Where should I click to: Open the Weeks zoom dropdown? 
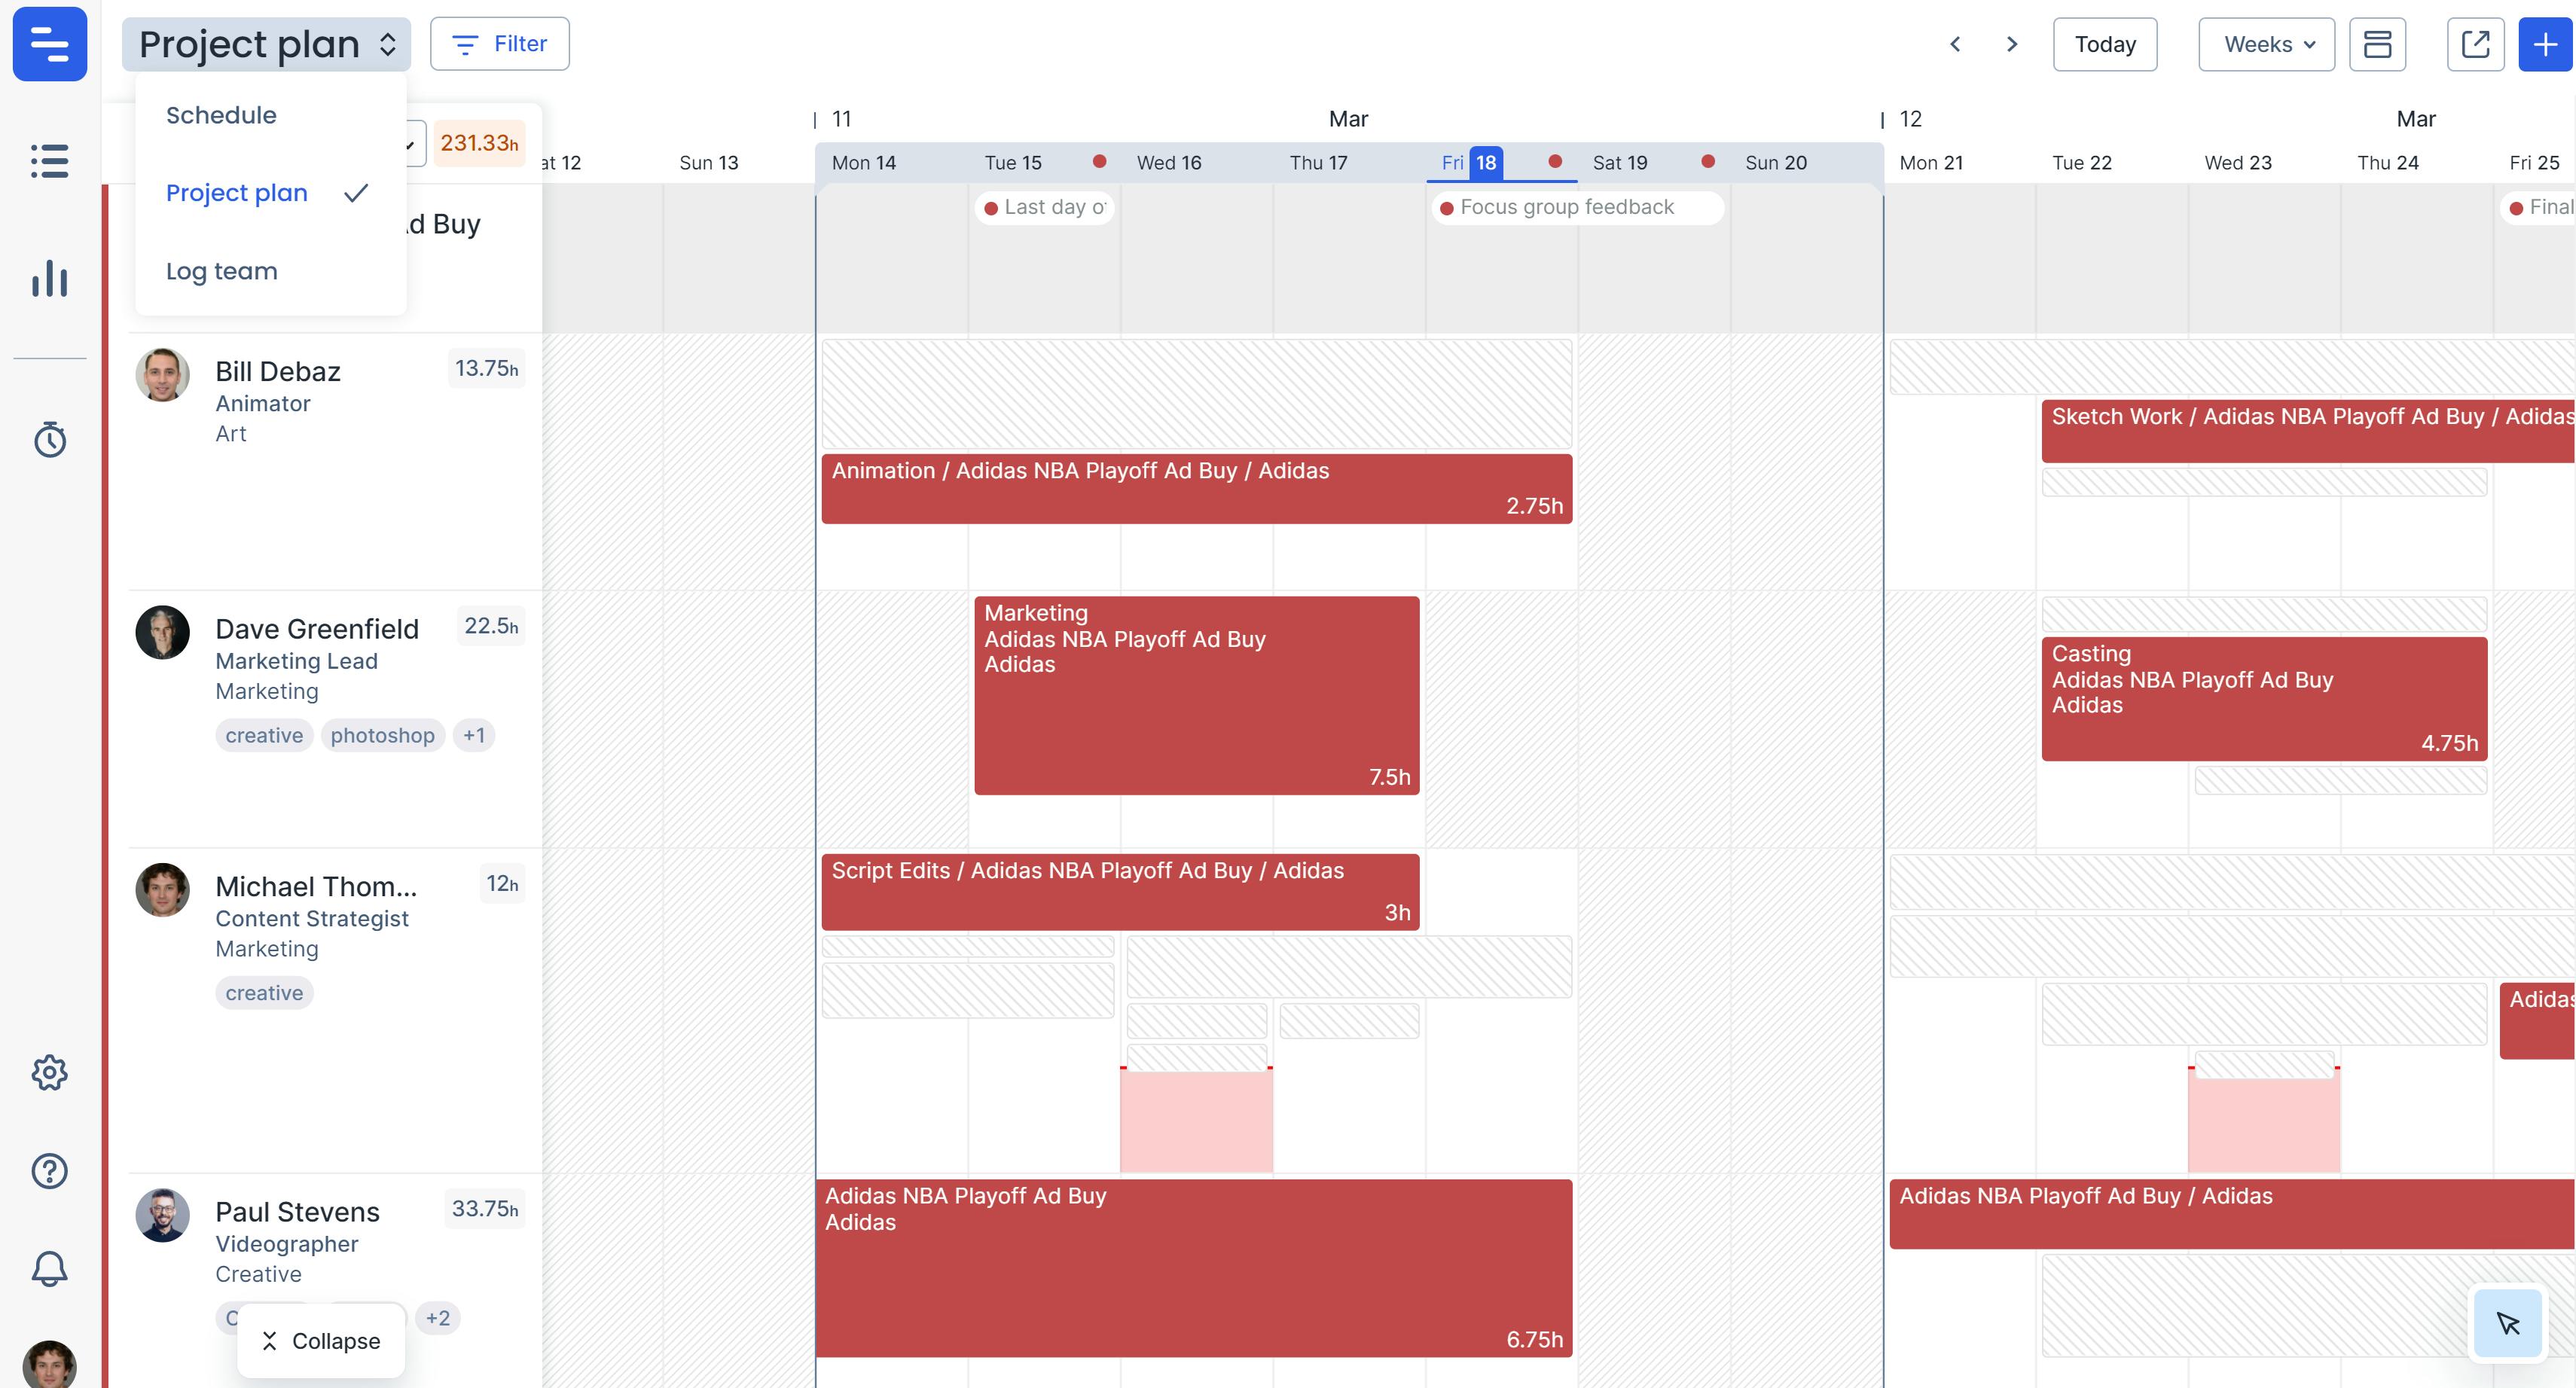2265,44
